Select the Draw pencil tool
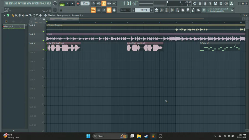 (x=13, y=15)
